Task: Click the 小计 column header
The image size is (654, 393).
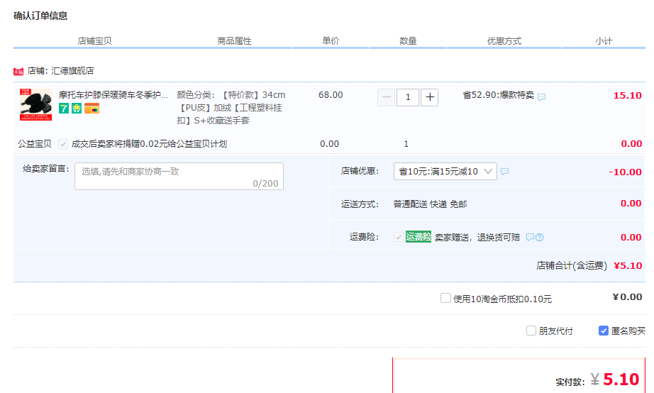Action: click(604, 41)
